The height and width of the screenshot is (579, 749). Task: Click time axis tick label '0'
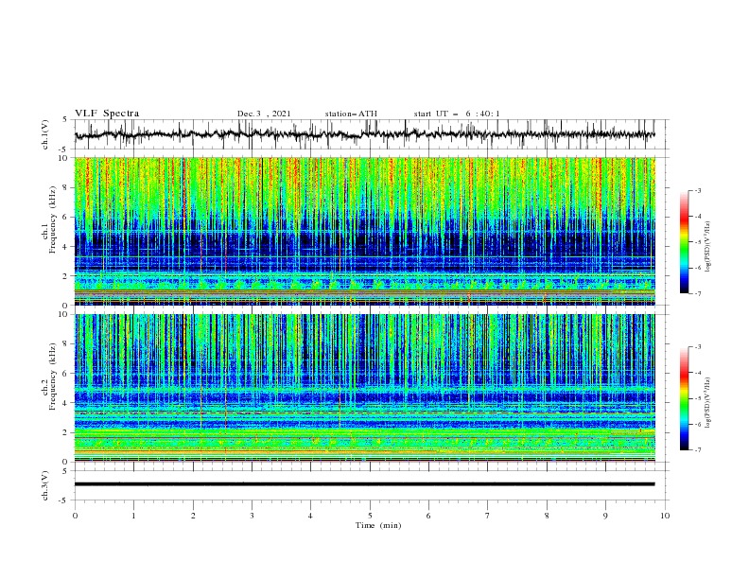75,516
